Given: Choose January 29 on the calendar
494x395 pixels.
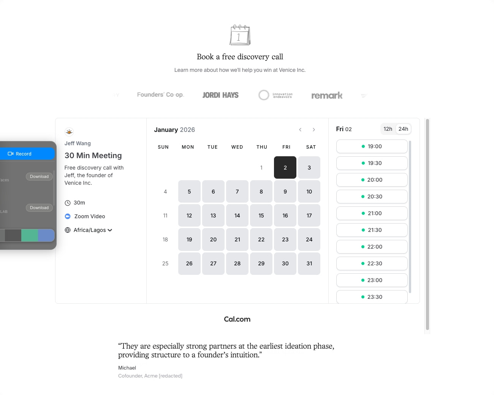Looking at the screenshot, I should (x=261, y=263).
